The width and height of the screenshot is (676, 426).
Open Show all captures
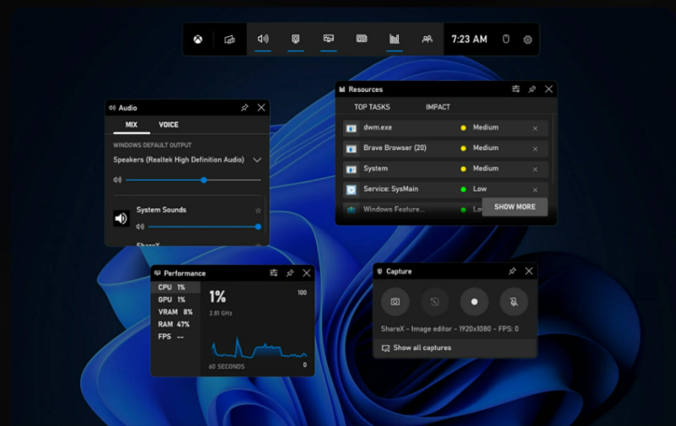tap(455, 348)
